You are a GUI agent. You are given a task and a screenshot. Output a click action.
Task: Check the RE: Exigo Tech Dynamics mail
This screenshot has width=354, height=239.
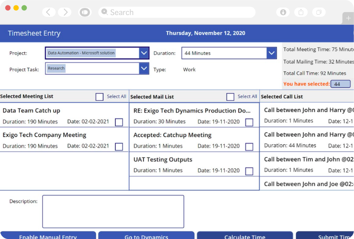[249, 122]
